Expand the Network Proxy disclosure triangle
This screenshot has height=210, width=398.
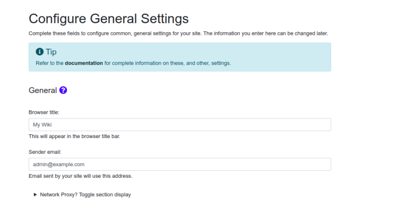pos(35,195)
